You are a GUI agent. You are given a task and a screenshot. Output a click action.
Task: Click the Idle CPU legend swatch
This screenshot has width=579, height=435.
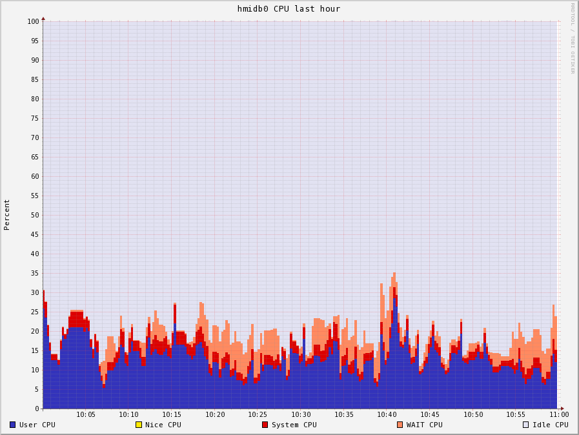click(x=525, y=425)
